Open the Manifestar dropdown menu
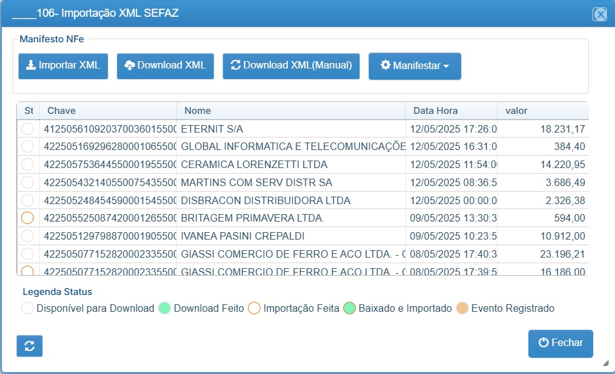This screenshot has height=374, width=615. point(414,66)
